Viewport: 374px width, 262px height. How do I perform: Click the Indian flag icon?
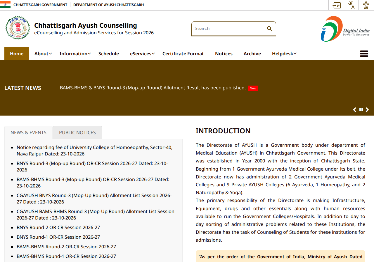point(5,5)
